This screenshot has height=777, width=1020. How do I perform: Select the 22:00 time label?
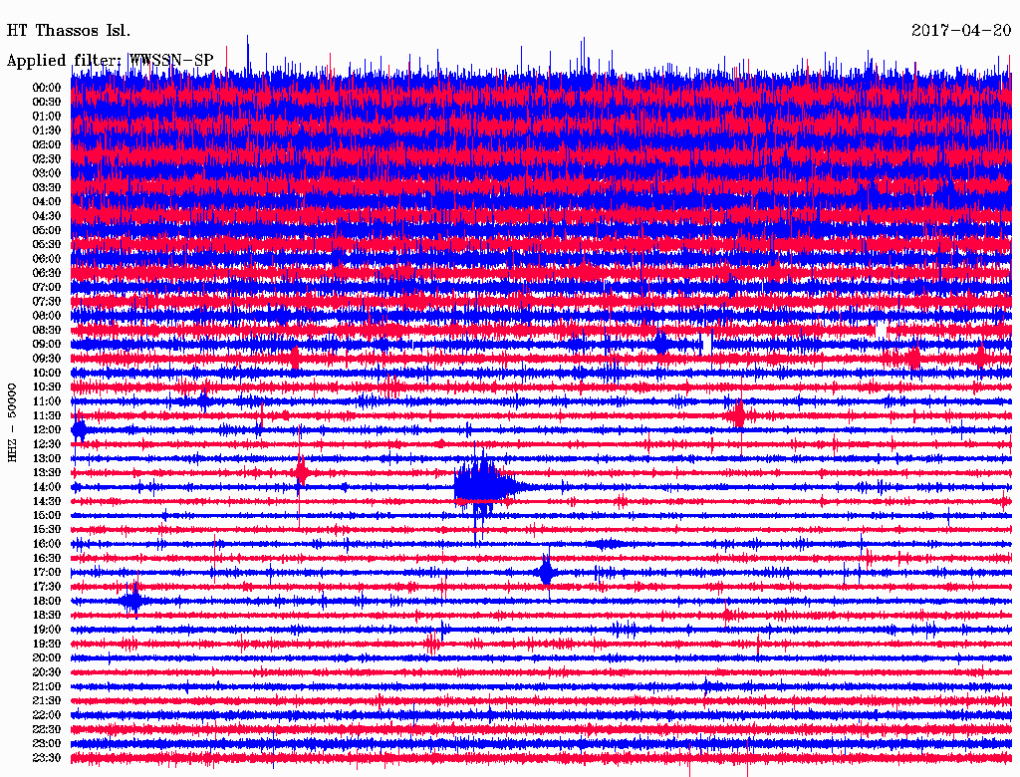(46, 715)
